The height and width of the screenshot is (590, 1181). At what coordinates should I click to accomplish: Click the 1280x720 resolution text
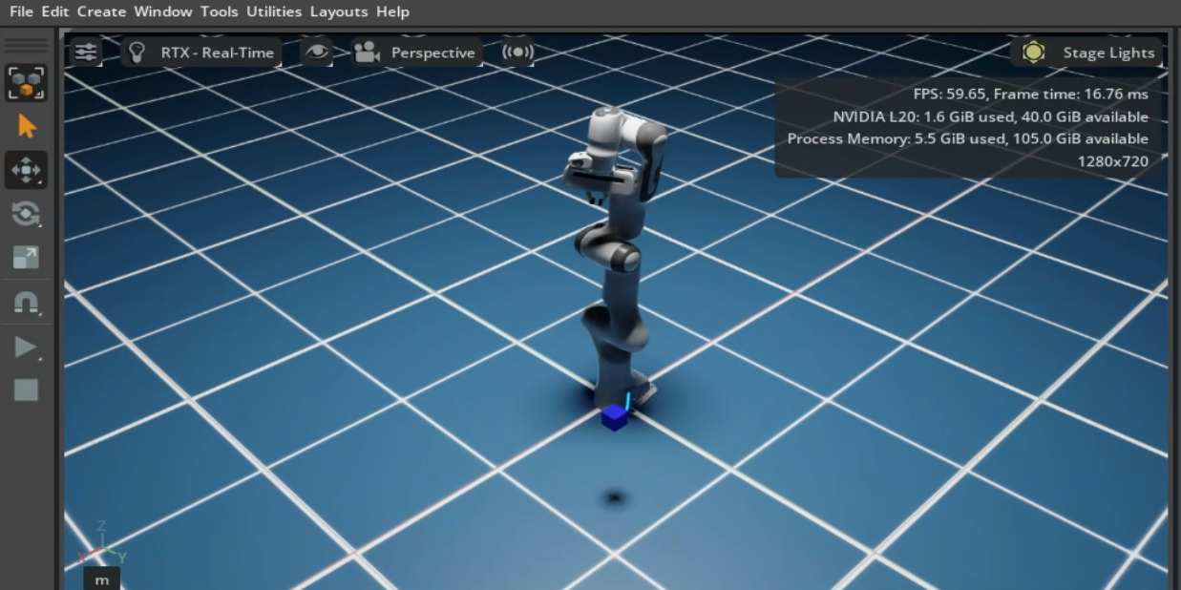[1112, 161]
